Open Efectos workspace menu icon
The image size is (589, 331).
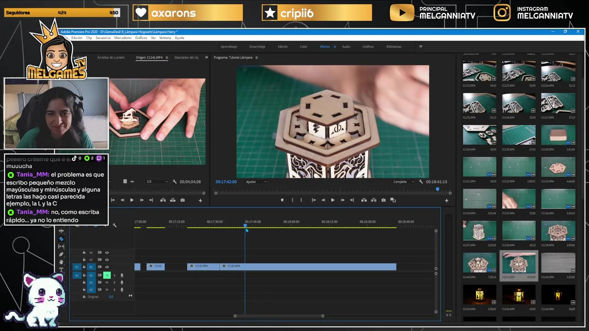click(335, 46)
